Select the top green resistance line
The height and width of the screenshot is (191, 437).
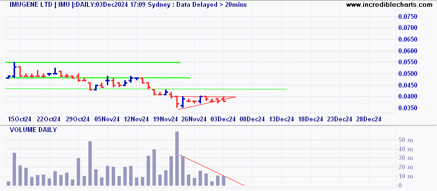click(x=93, y=62)
